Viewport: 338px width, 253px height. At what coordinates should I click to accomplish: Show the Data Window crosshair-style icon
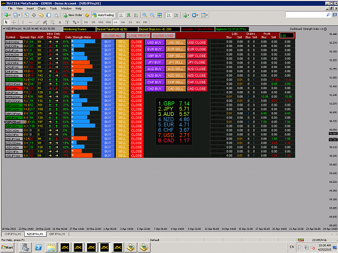34,15
